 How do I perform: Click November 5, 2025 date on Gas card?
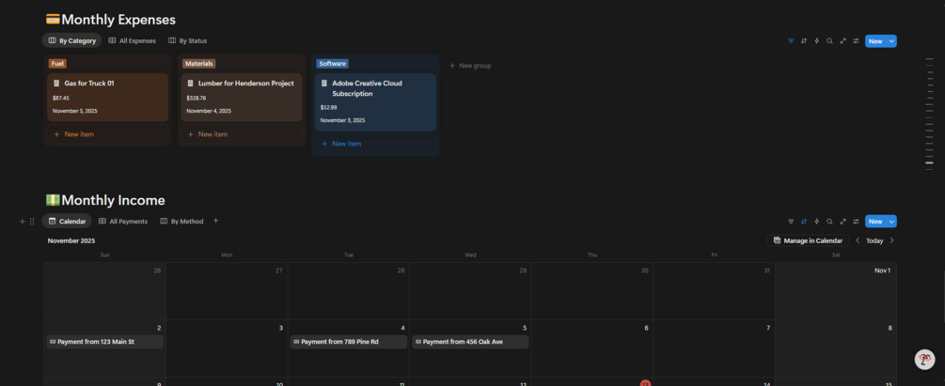tap(74, 111)
